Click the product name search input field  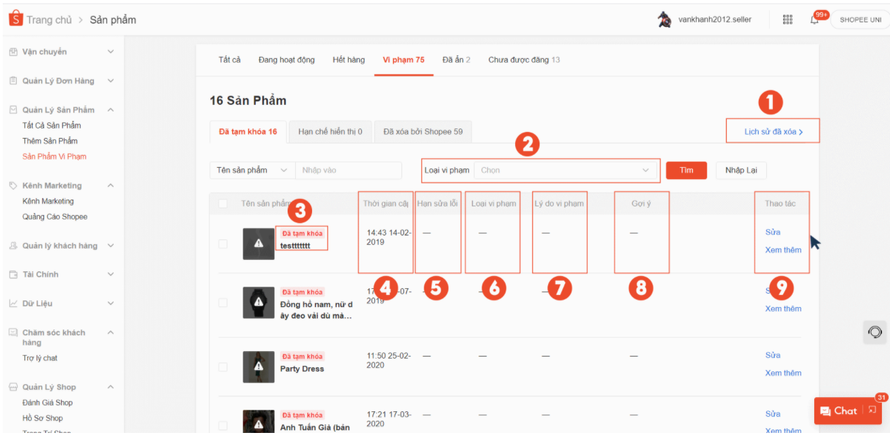[348, 170]
